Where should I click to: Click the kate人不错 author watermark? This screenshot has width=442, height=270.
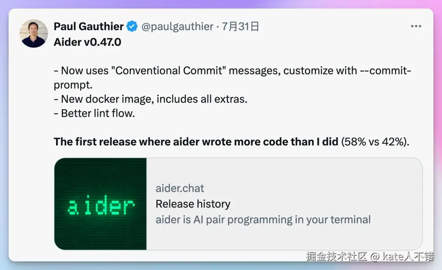(x=408, y=256)
